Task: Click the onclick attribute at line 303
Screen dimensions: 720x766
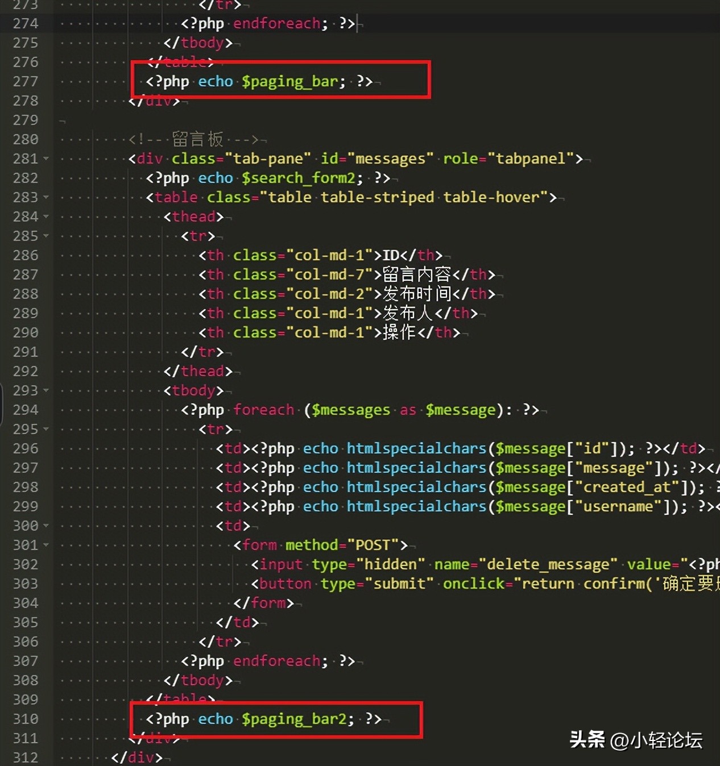Action: pos(474,584)
